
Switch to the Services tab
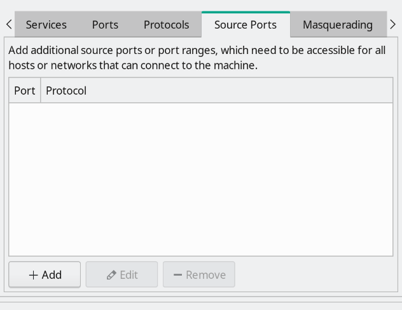46,25
